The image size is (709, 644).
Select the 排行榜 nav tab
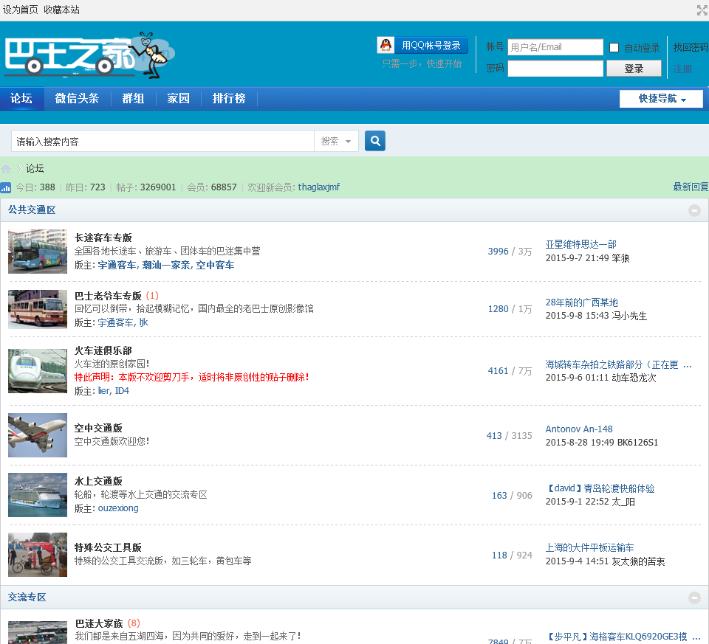click(229, 98)
